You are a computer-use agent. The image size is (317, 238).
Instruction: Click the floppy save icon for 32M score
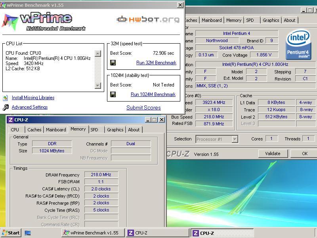pos(113,63)
